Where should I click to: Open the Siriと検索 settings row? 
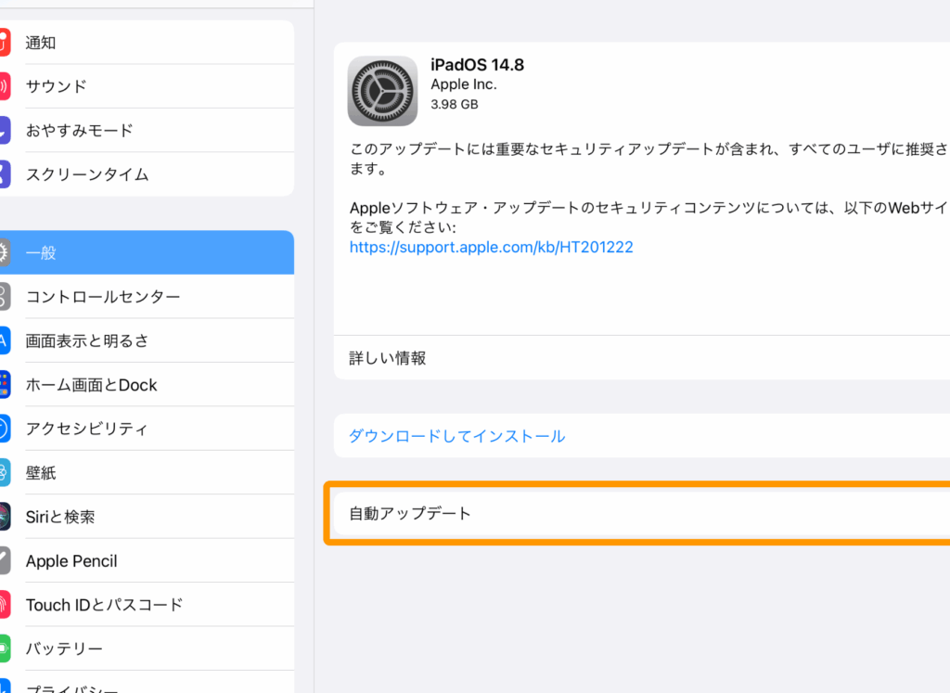tap(148, 517)
